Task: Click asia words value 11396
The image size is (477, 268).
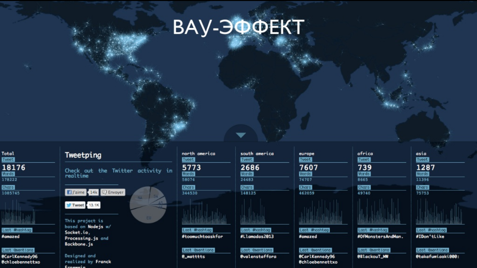Action: [423, 180]
